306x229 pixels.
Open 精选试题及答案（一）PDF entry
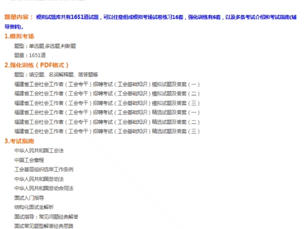point(107,112)
